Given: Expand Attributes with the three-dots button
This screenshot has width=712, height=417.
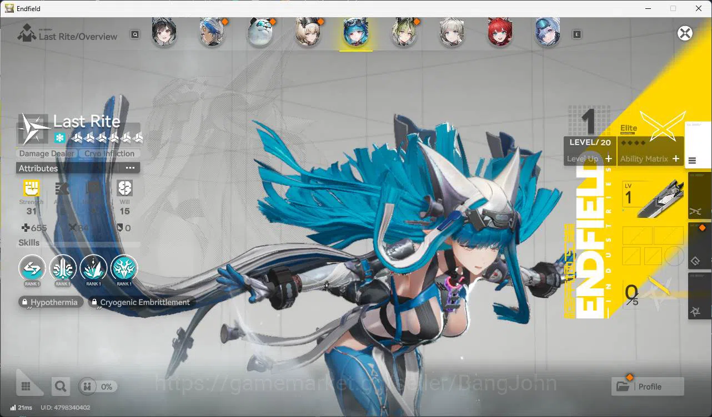Looking at the screenshot, I should coord(130,168).
